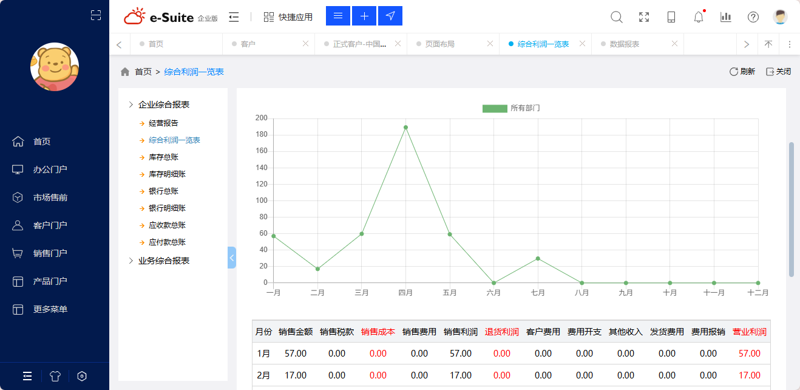Toggle the sidebar collapse icon near e-Suite logo

pos(234,17)
